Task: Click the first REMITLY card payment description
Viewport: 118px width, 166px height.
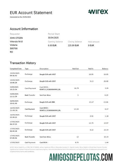Action: pyautogui.click(x=50, y=88)
